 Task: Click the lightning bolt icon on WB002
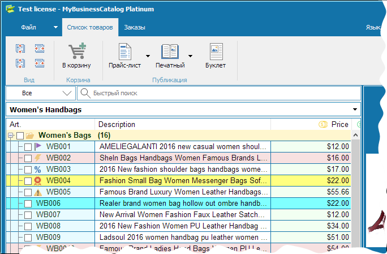38,158
